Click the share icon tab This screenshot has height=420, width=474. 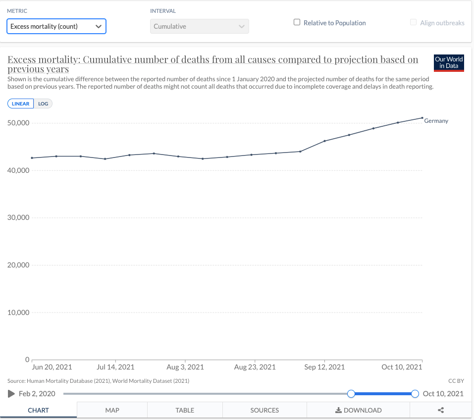441,410
